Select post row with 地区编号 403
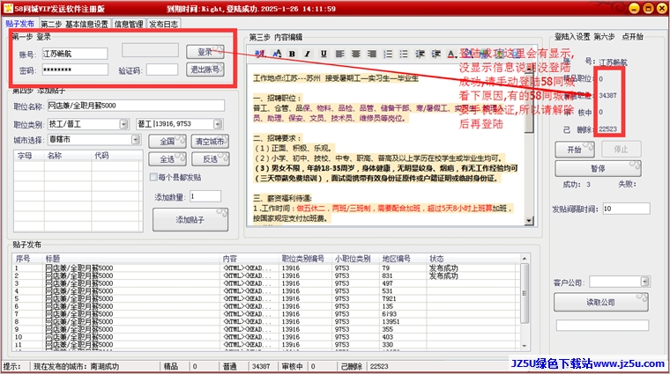Screen dimensions: 670x374 pos(266,337)
